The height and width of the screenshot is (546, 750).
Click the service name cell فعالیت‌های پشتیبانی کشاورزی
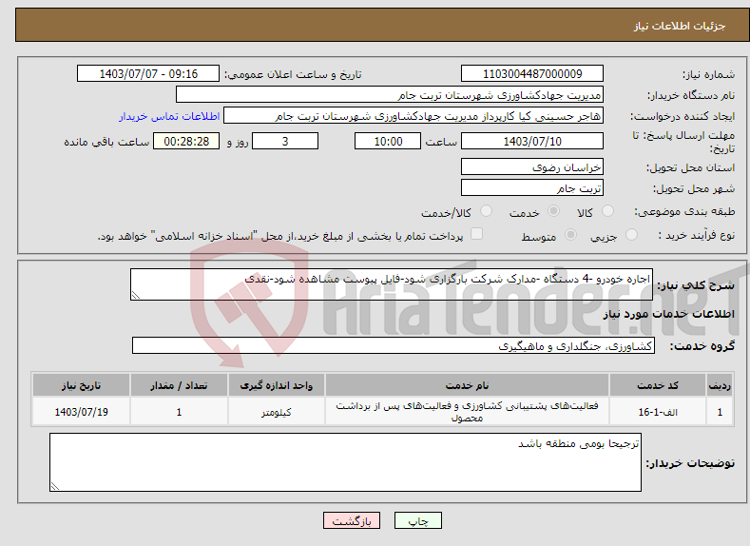coord(467,412)
